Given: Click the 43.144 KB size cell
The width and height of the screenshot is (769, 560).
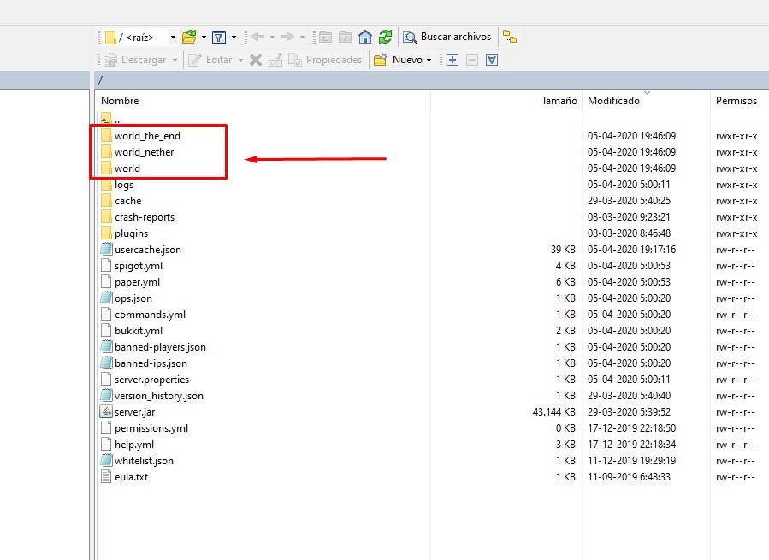Looking at the screenshot, I should click(553, 411).
